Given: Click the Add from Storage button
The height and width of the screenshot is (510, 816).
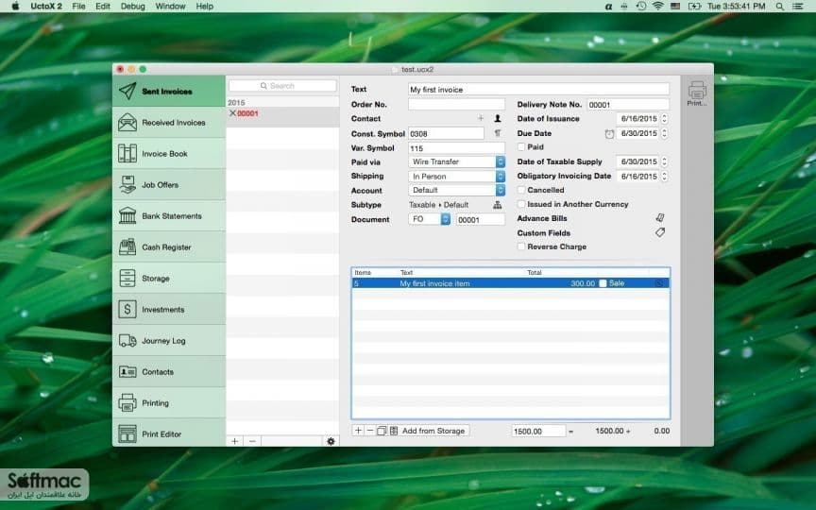Looking at the screenshot, I should (433, 431).
